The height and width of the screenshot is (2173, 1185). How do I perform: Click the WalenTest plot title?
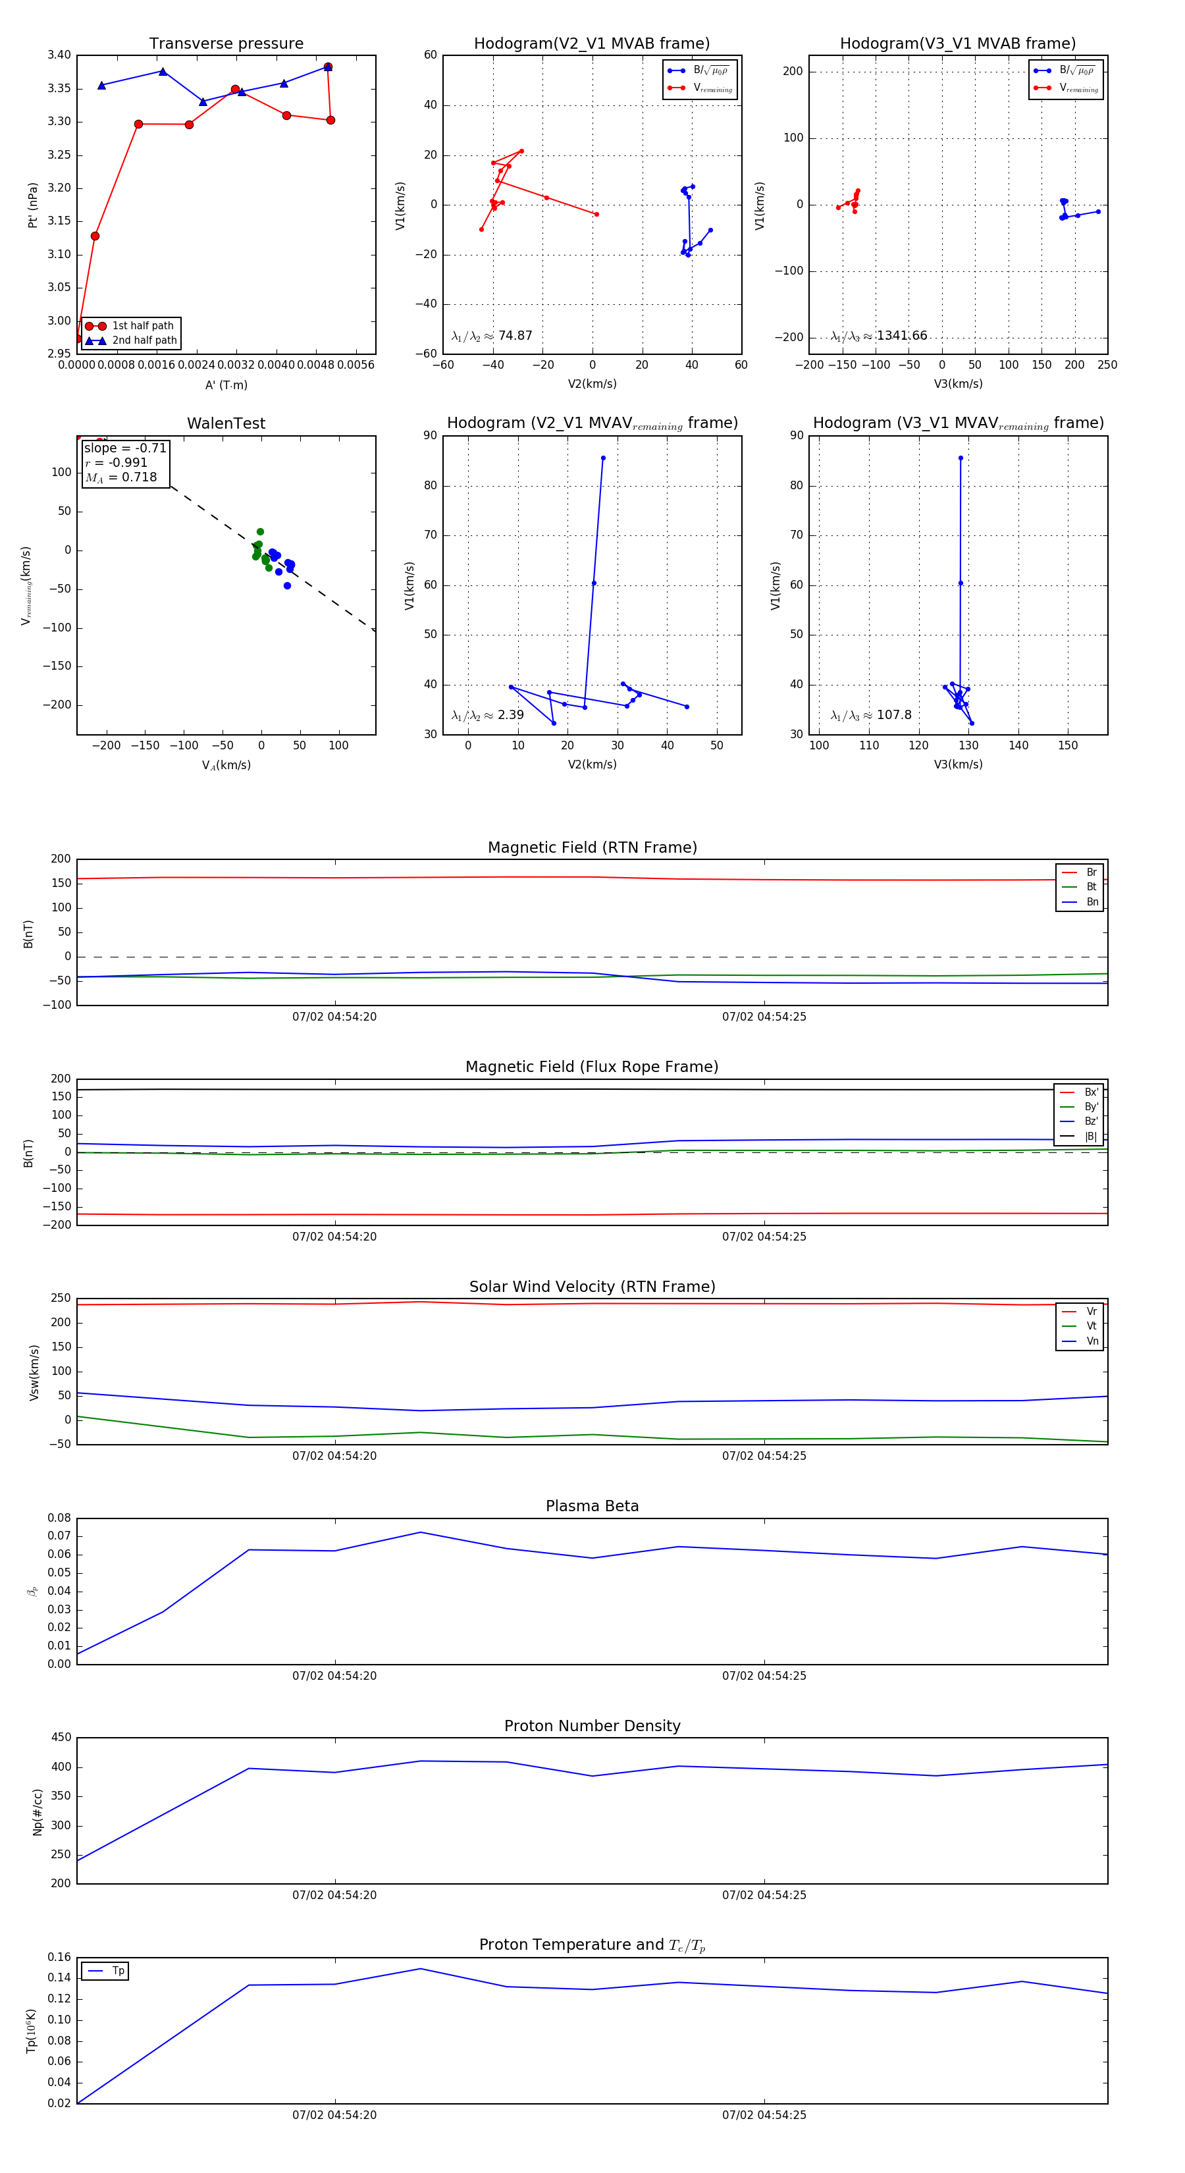click(226, 423)
